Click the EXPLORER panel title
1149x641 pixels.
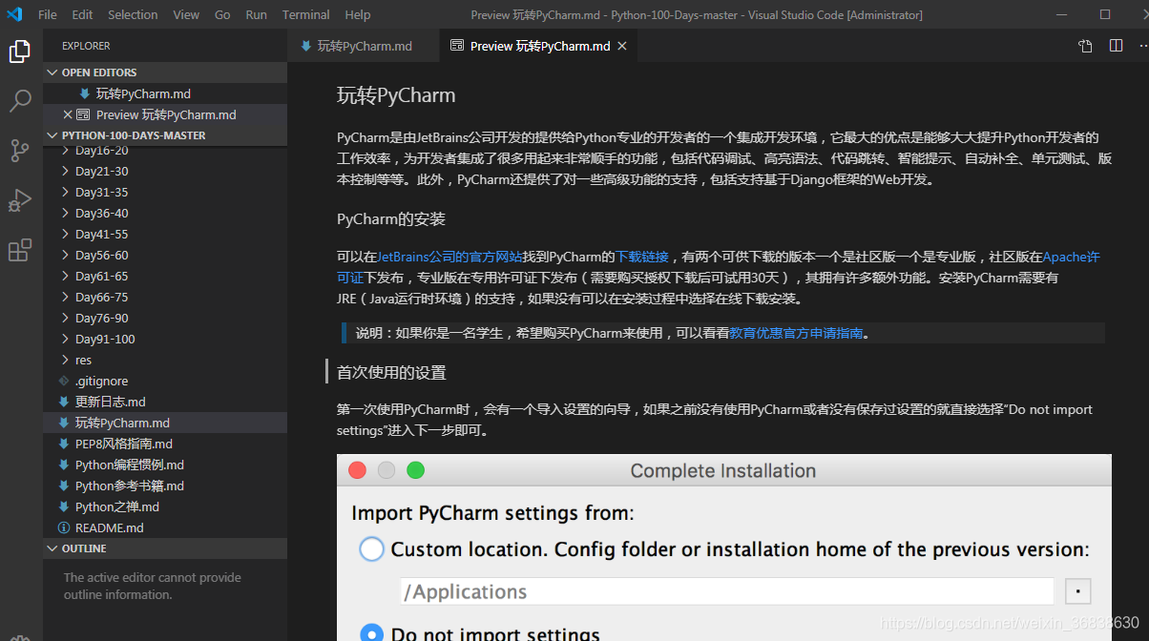click(86, 46)
